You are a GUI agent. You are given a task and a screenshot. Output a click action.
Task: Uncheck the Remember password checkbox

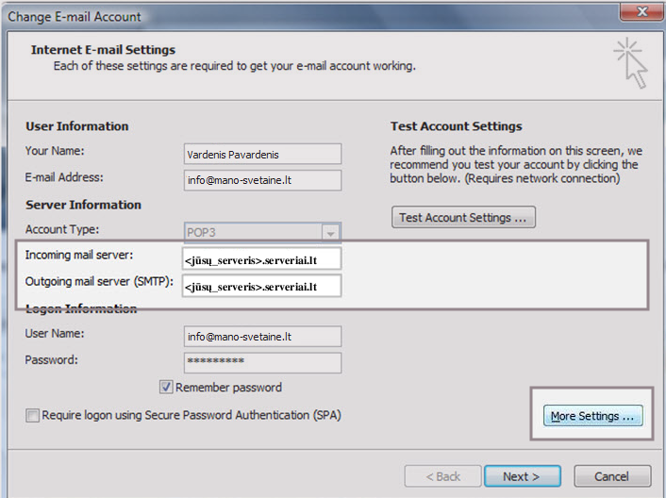(166, 388)
